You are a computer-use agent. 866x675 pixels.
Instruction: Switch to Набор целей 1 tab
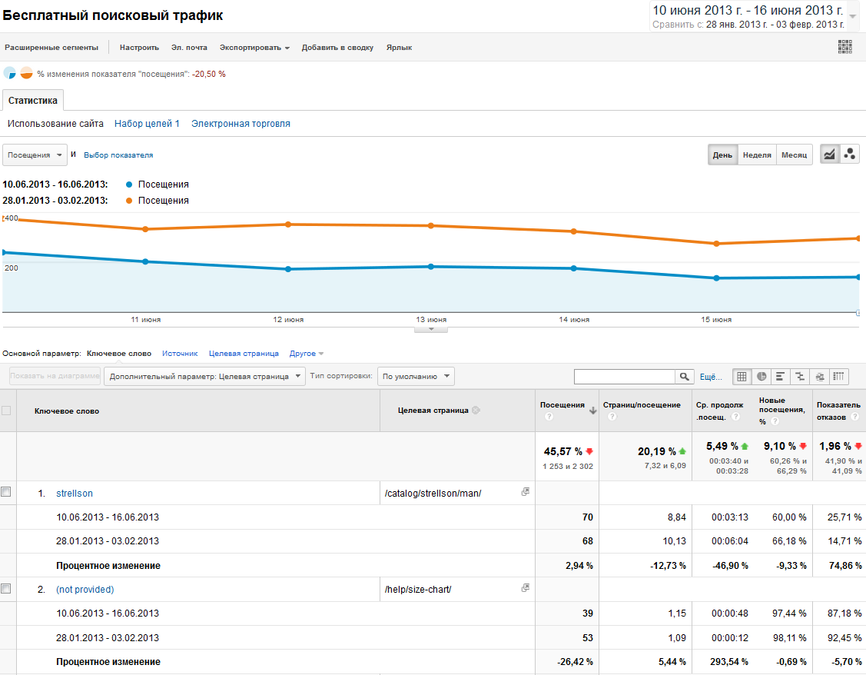[147, 124]
